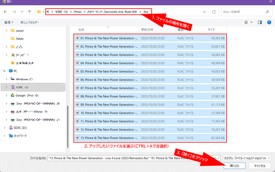This screenshot has width=275, height=172.
Task: Click the FLAC icon of file 13
Action: point(77,138)
